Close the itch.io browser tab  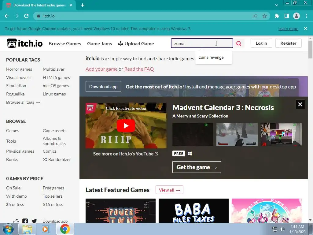click(x=71, y=5)
